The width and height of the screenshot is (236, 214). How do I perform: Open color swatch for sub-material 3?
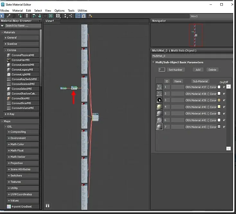[x=219, y=100]
